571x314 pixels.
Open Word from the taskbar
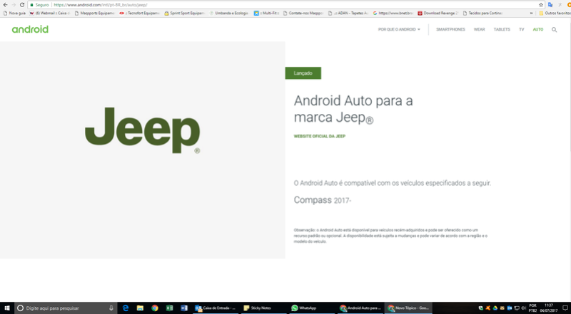tap(184, 308)
